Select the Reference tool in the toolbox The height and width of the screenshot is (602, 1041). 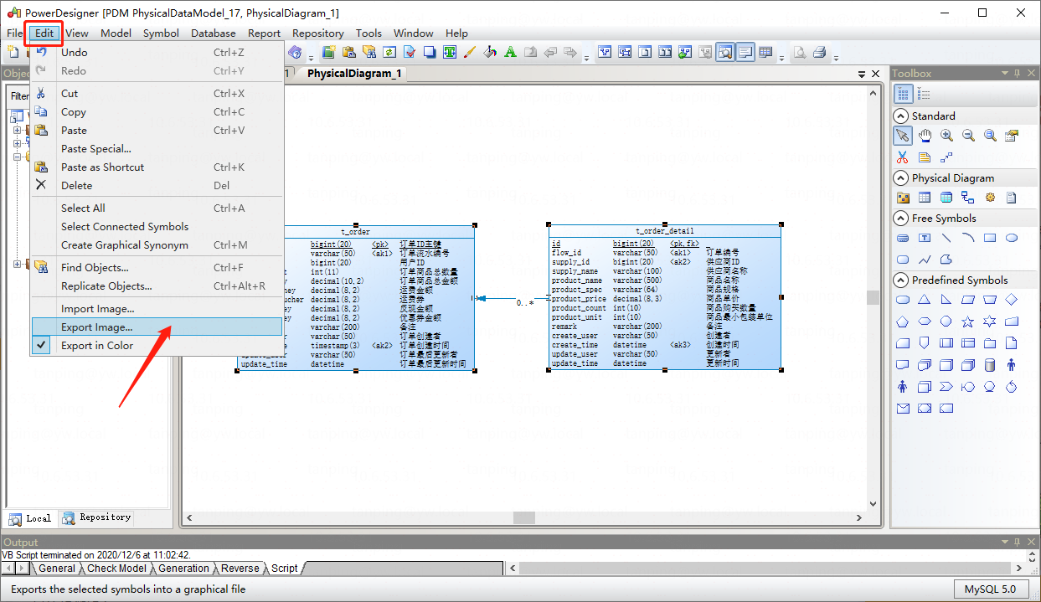pos(967,198)
